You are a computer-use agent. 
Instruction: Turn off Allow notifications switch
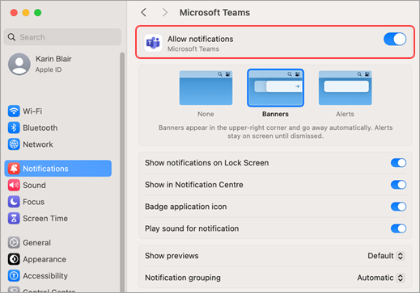click(x=395, y=40)
